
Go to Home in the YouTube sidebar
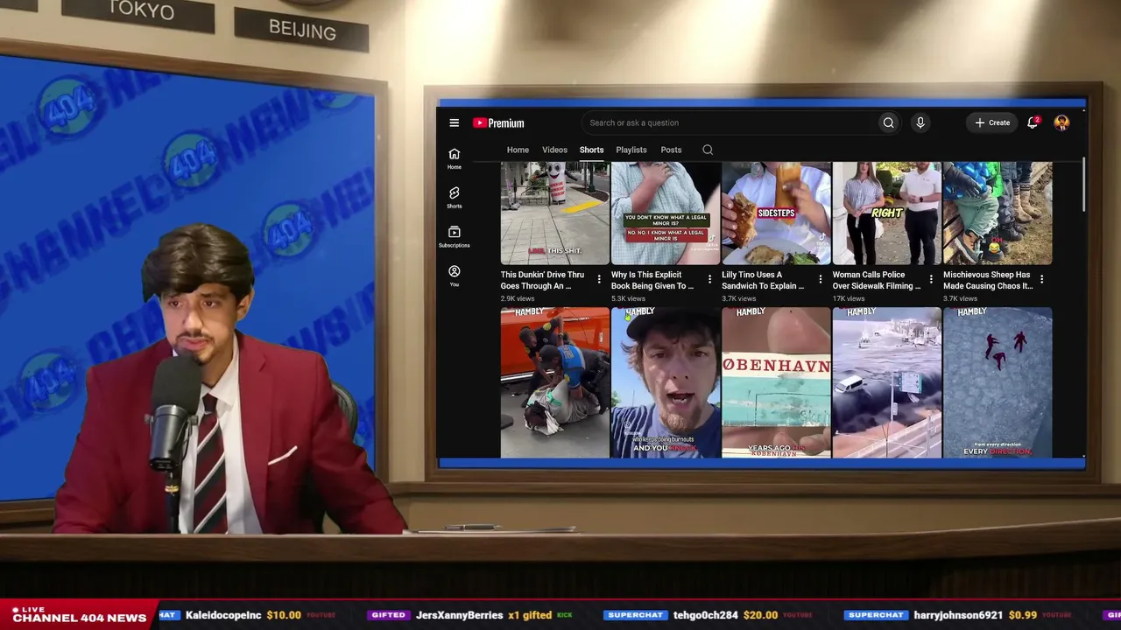454,158
